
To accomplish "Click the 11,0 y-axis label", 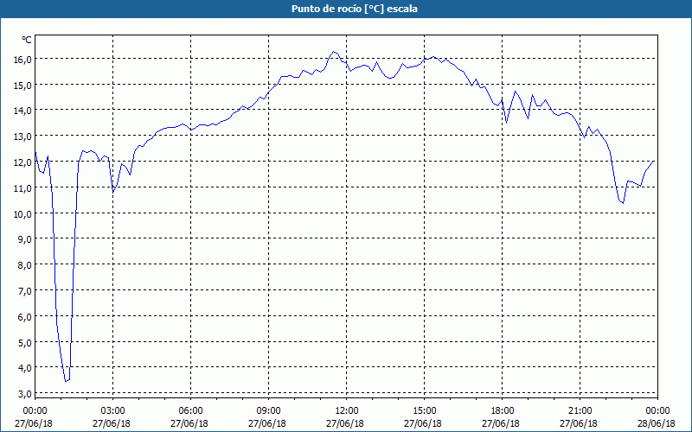I will point(23,188).
